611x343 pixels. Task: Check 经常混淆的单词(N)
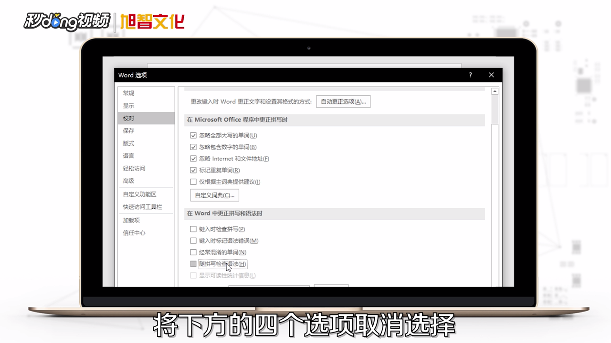pos(193,252)
